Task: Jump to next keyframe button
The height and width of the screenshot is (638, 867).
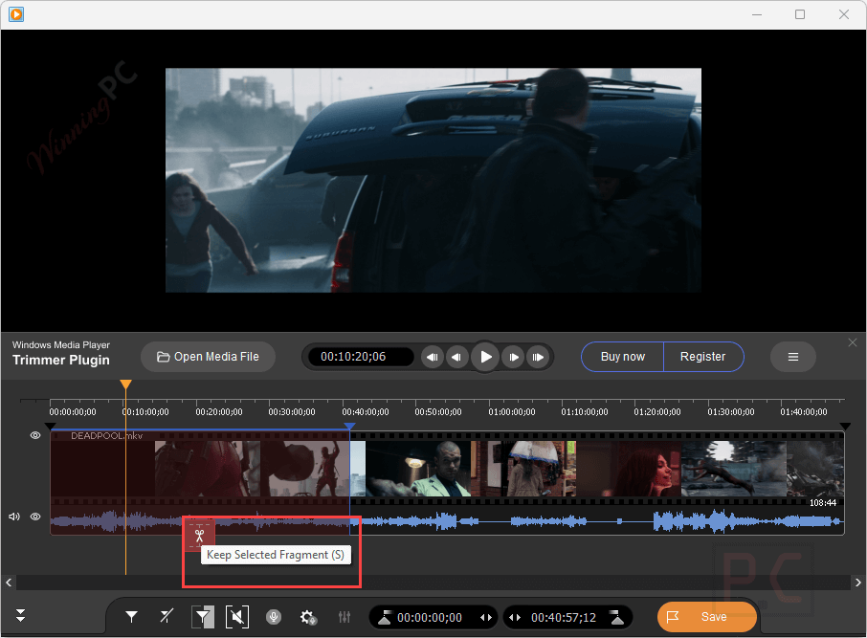Action: pos(538,357)
